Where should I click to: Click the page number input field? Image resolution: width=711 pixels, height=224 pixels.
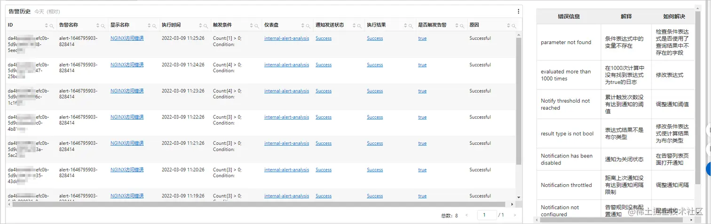coord(487,215)
